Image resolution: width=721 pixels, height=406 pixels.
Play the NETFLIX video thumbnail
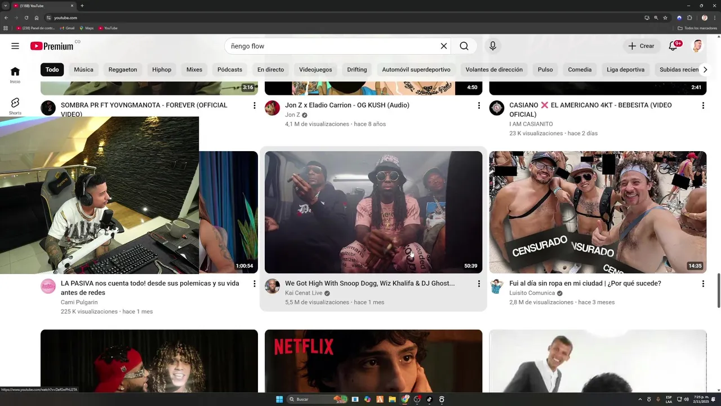[x=373, y=361]
